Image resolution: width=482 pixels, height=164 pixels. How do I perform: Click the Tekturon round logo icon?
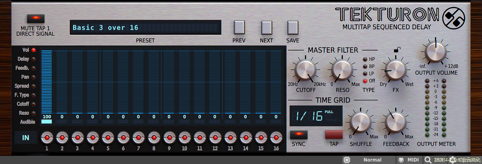(x=454, y=18)
